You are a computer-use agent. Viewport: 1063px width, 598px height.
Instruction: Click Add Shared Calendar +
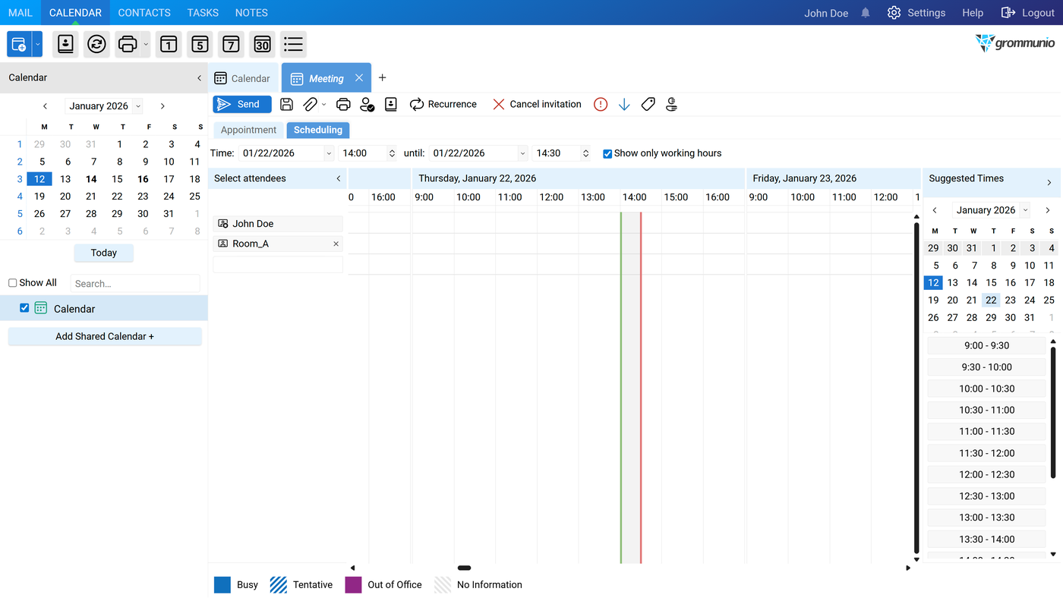(105, 336)
